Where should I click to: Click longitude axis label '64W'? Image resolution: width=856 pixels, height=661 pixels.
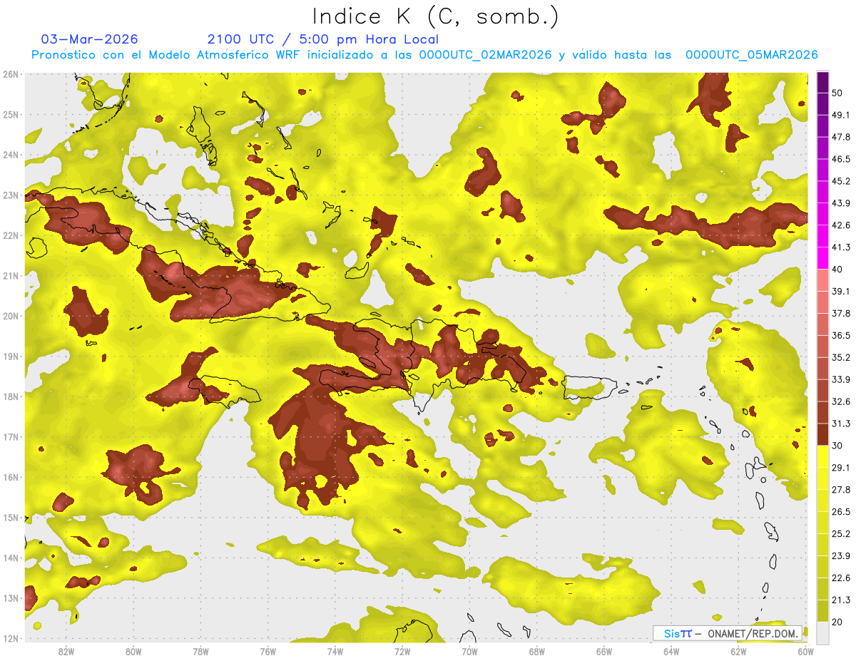tap(671, 651)
